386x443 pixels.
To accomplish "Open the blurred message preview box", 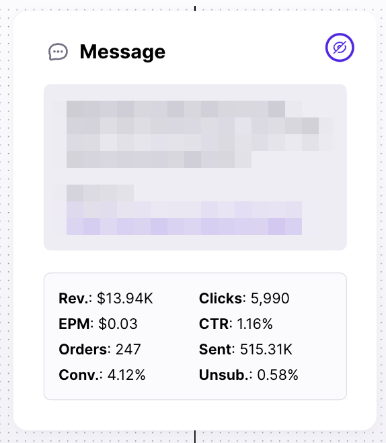I will coord(195,167).
